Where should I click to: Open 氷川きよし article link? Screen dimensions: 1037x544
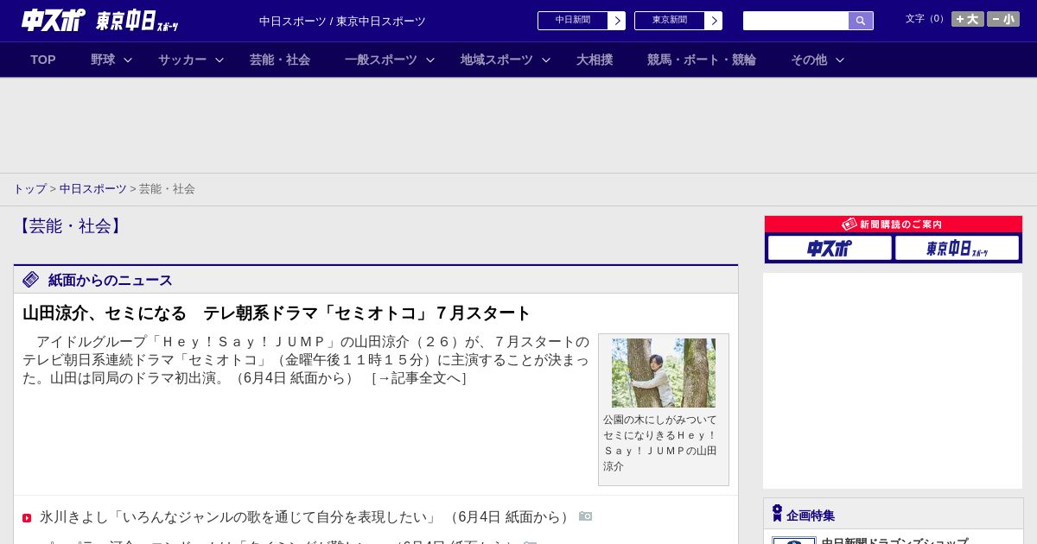click(x=239, y=517)
